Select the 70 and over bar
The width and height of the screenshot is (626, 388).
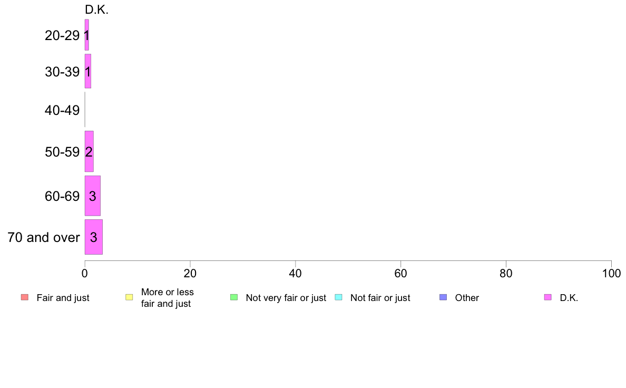click(93, 237)
